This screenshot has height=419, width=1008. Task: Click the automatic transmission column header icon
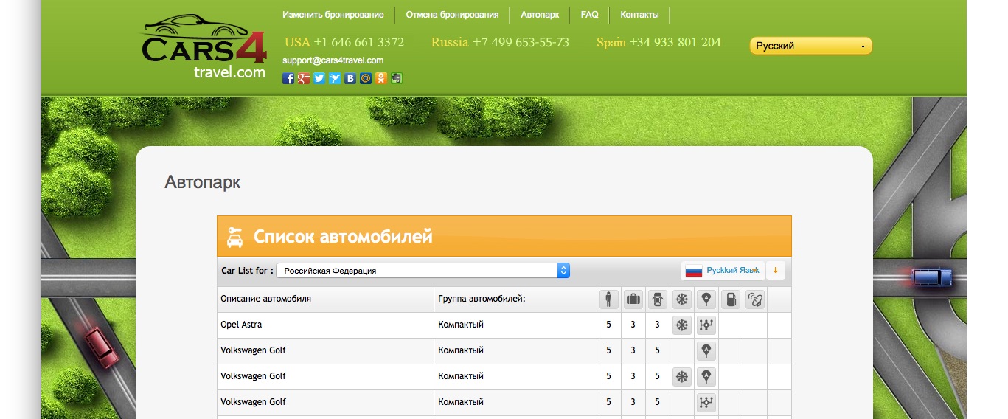[x=706, y=299]
